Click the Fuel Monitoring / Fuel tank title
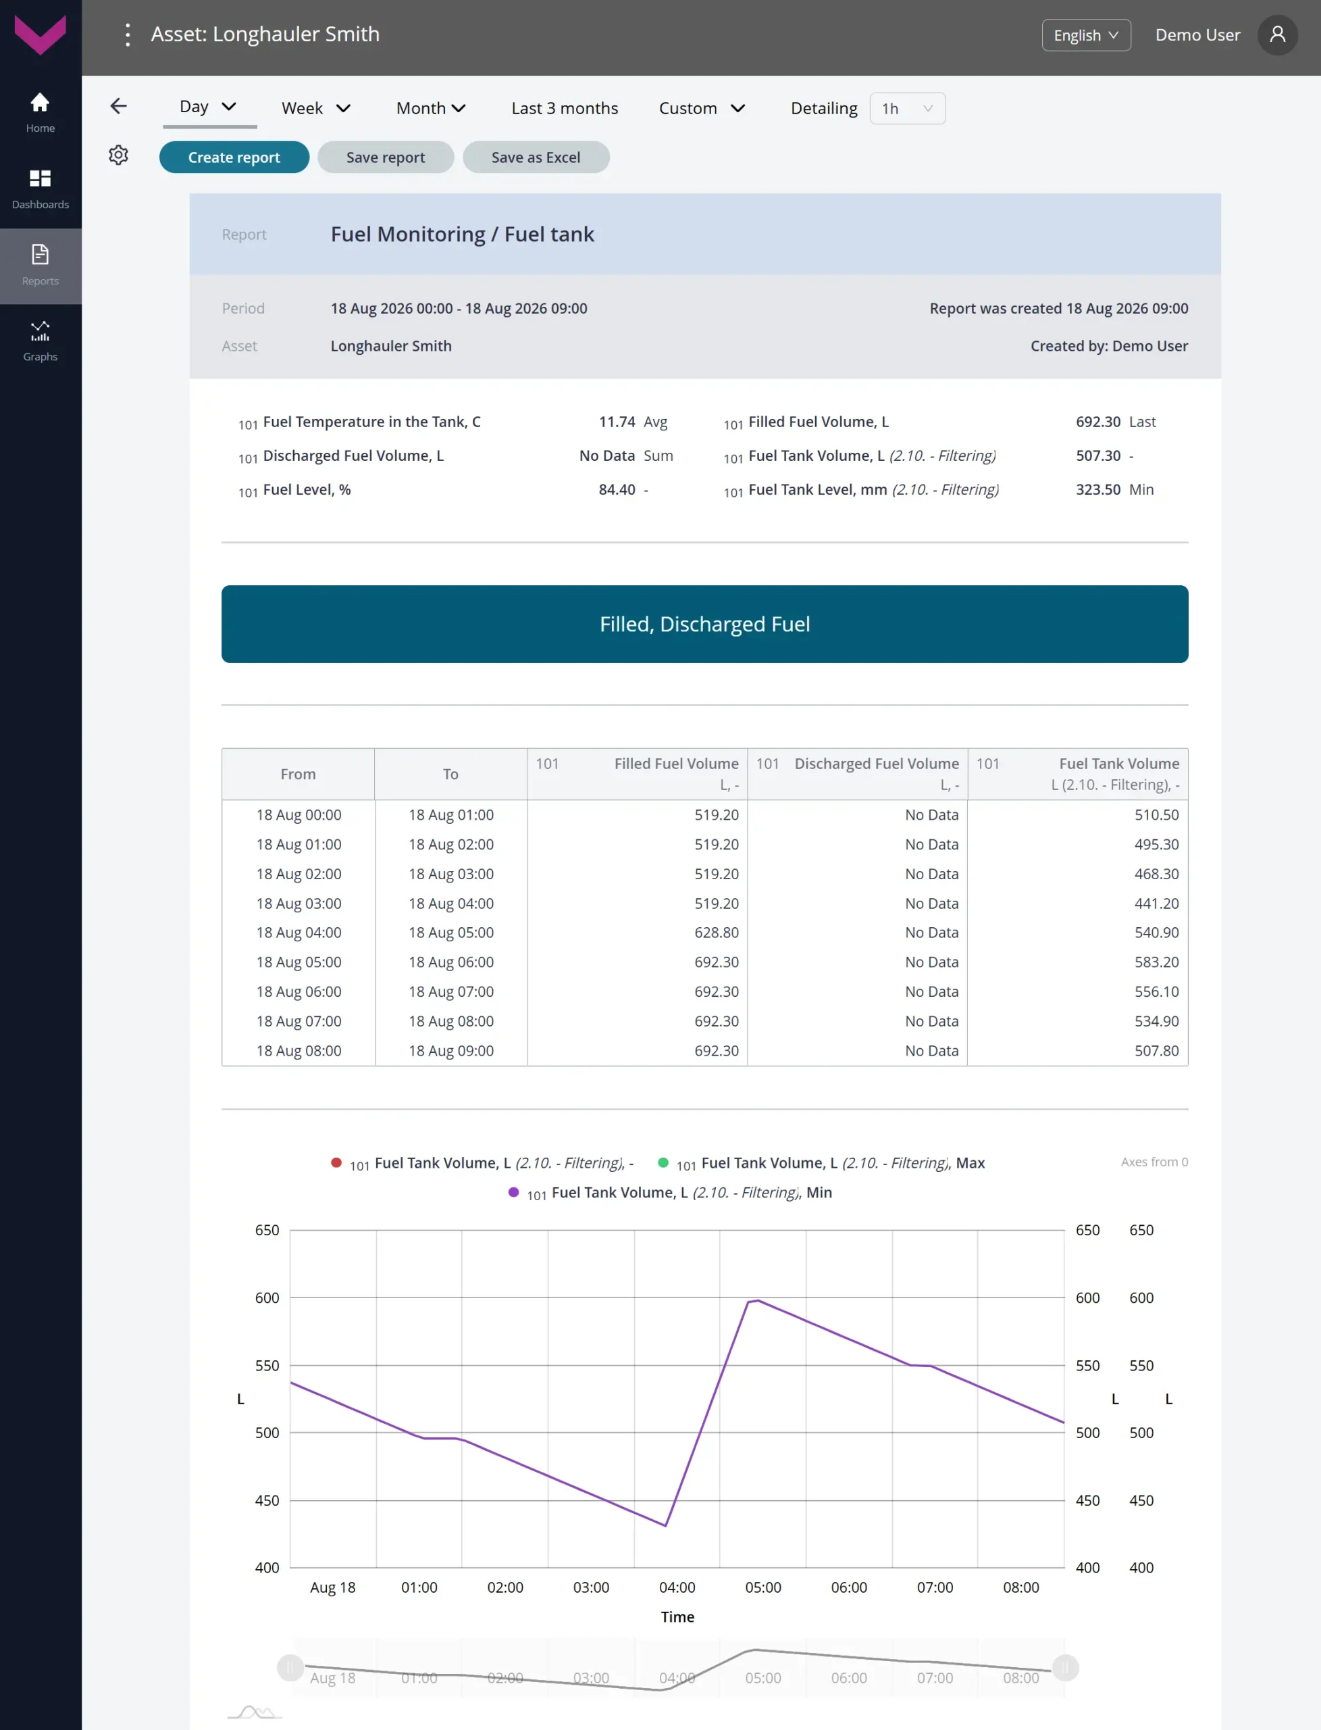 pyautogui.click(x=463, y=234)
